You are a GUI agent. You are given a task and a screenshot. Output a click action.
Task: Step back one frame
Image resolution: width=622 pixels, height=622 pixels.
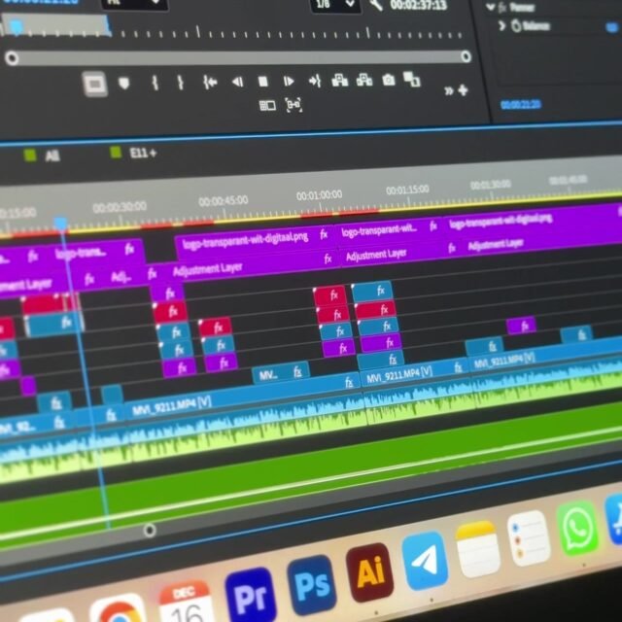pos(237,82)
